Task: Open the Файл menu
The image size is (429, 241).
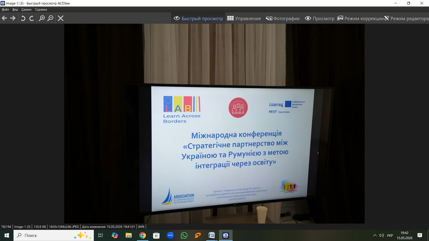Action: pos(5,9)
